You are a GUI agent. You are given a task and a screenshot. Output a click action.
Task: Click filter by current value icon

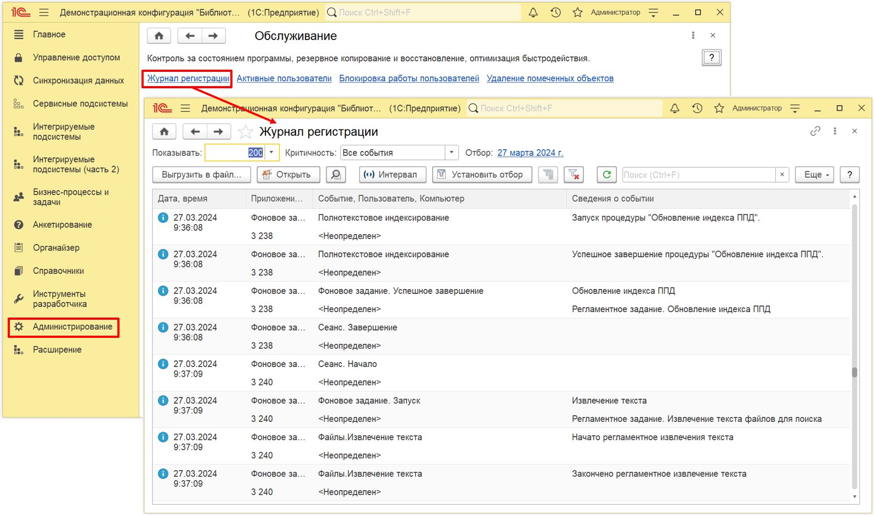coord(548,174)
